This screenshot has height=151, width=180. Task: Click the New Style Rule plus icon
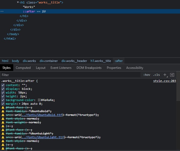tap(165, 75)
